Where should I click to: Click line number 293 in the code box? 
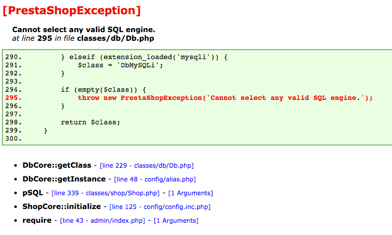click(x=13, y=82)
